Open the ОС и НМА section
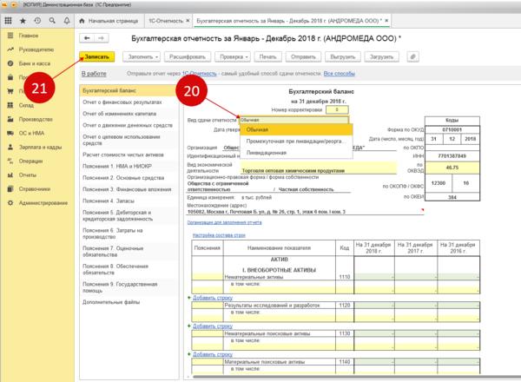This screenshot has width=521, height=382. (x=32, y=133)
